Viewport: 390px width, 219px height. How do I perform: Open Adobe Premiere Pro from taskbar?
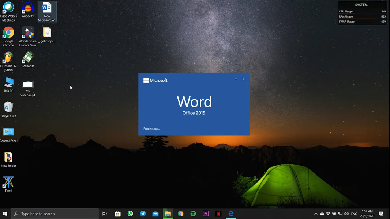pos(206,214)
